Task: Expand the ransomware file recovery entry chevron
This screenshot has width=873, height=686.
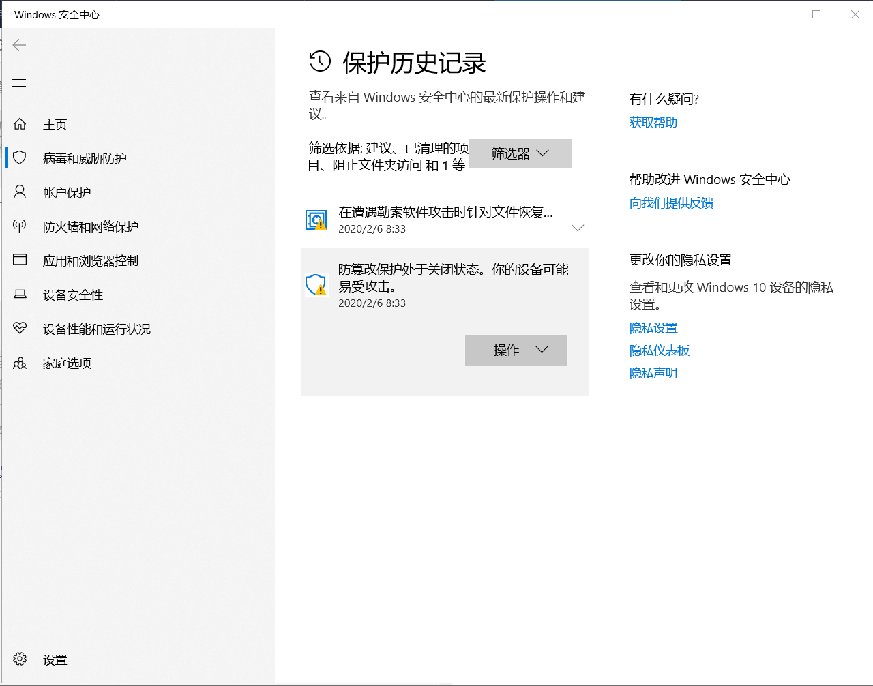Action: pos(578,228)
